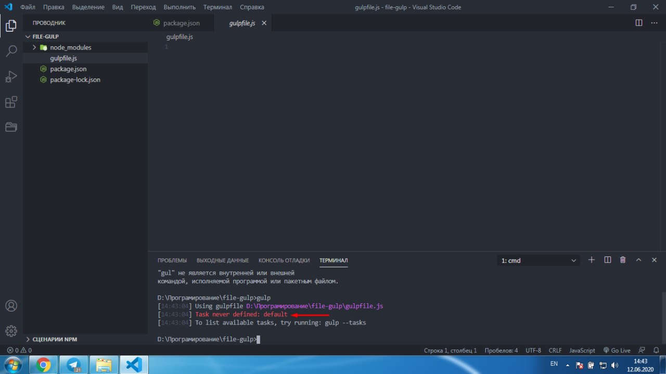Change file encoding UTF-8
This screenshot has width=666, height=374.
tap(533, 351)
